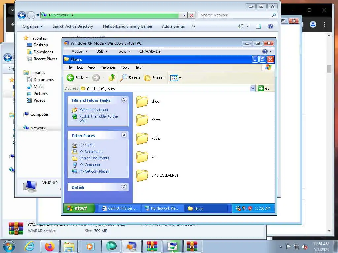338x253 pixels.
Task: Send Ctrl+Alt+Del to virtual machine
Action: (x=150, y=51)
